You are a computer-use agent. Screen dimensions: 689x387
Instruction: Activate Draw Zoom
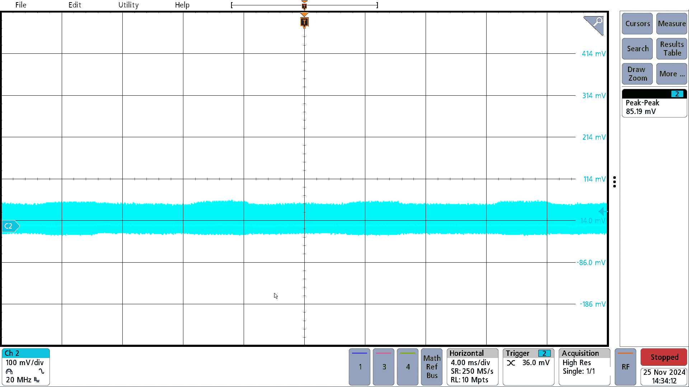tap(637, 74)
